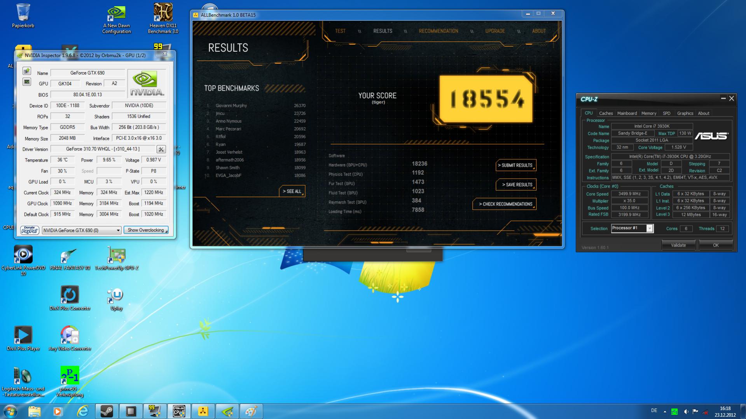Click the NVIDIA logo in NVIDIA Inspector

[x=147, y=83]
